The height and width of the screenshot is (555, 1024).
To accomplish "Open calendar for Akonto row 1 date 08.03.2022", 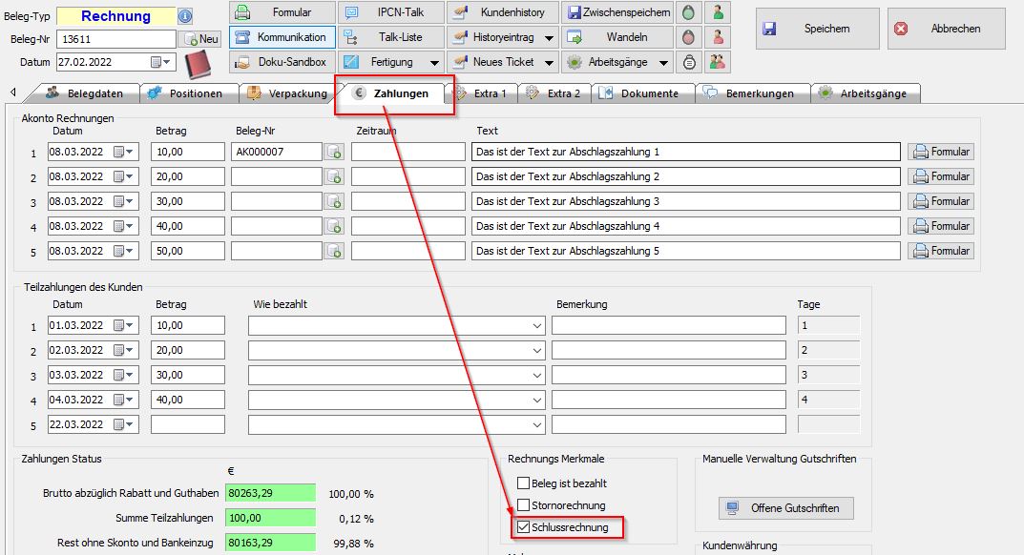I will tap(123, 153).
